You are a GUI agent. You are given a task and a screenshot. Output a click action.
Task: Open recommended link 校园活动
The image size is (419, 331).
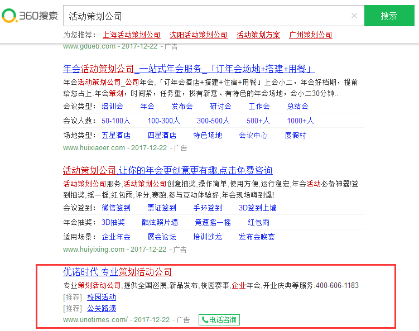click(102, 298)
